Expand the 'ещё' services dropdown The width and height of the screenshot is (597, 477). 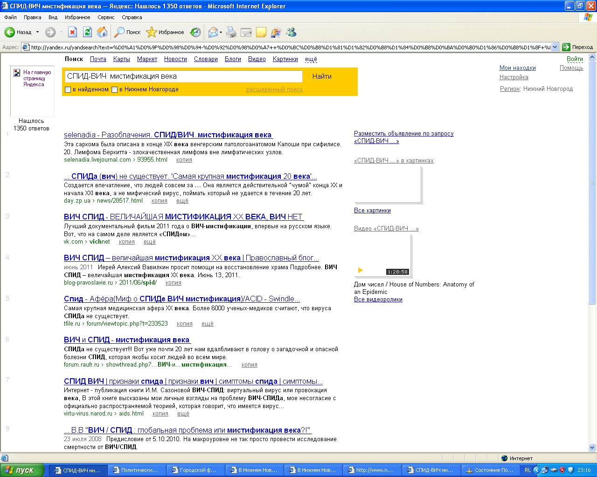point(311,59)
